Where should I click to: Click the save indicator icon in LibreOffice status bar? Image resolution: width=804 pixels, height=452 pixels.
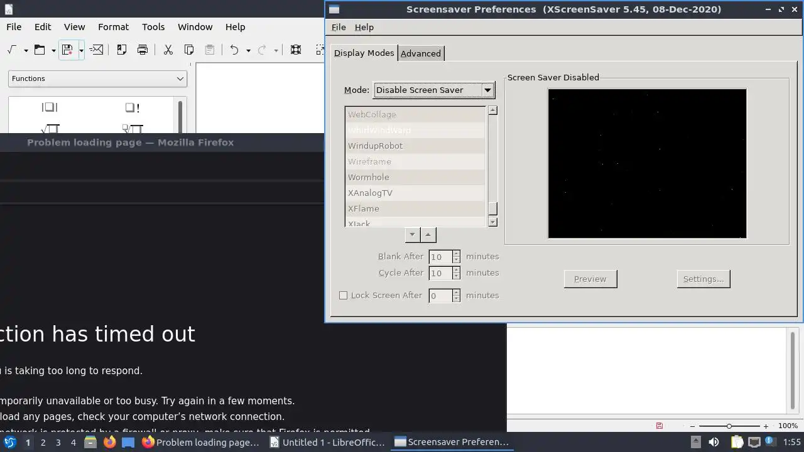click(659, 426)
